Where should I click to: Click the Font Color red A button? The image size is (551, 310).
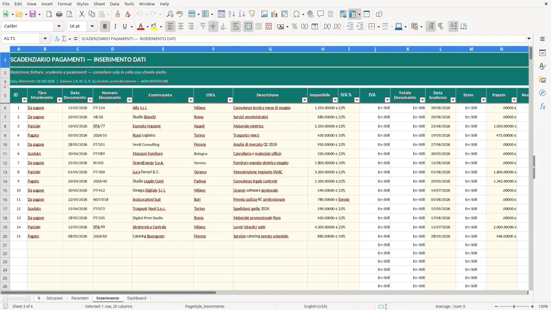141,27
